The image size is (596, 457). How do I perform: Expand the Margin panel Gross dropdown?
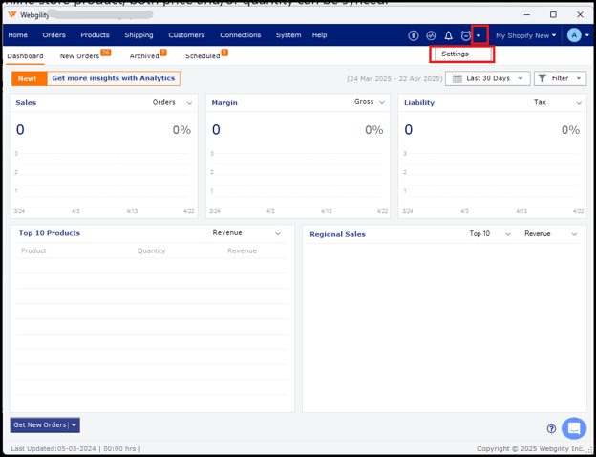[370, 102]
